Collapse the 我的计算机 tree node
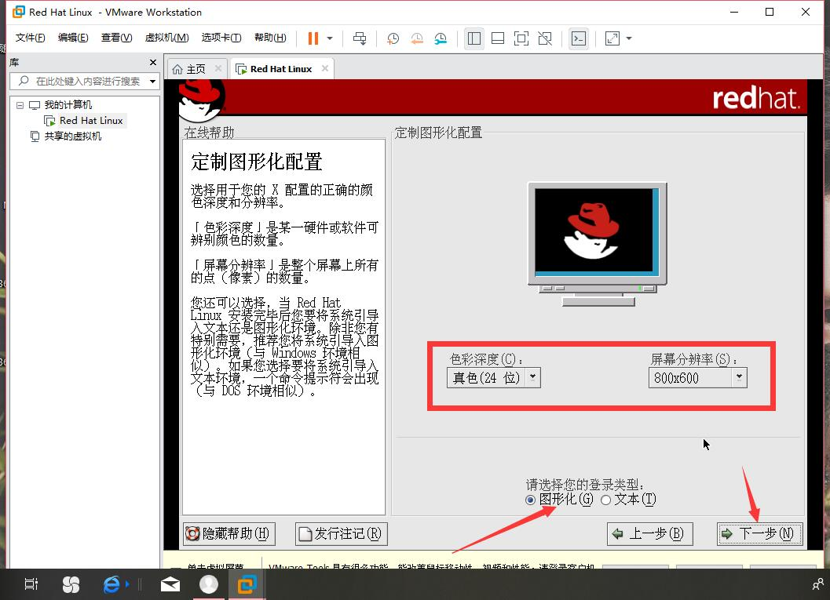Screen dimensions: 830x600 (x=20, y=105)
